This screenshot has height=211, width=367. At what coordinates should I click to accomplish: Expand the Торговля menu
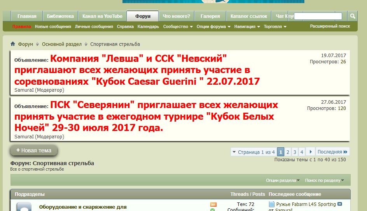(x=275, y=27)
